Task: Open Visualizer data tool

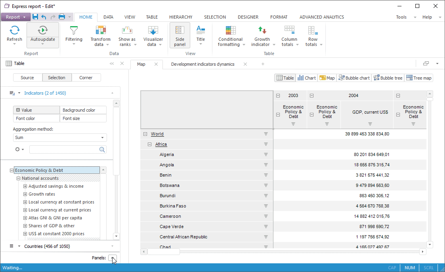Action: [x=153, y=31]
